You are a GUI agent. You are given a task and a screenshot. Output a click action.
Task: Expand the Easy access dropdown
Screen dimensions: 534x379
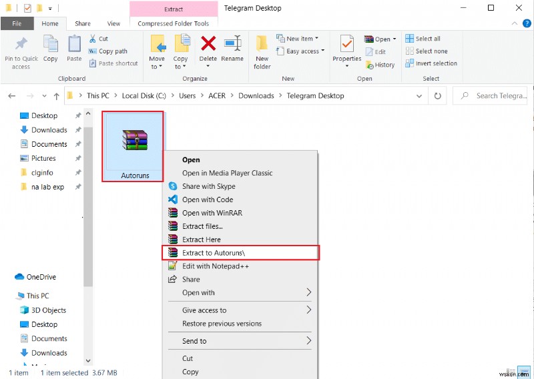coord(322,51)
